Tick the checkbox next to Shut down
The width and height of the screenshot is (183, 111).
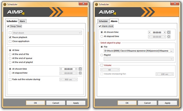(10, 33)
